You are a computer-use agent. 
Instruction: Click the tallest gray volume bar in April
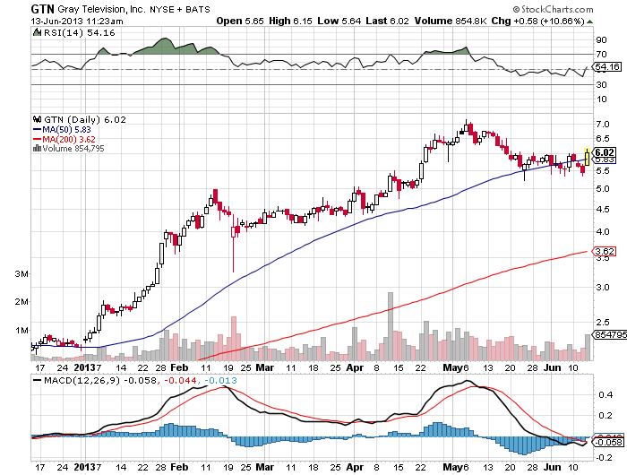391,326
